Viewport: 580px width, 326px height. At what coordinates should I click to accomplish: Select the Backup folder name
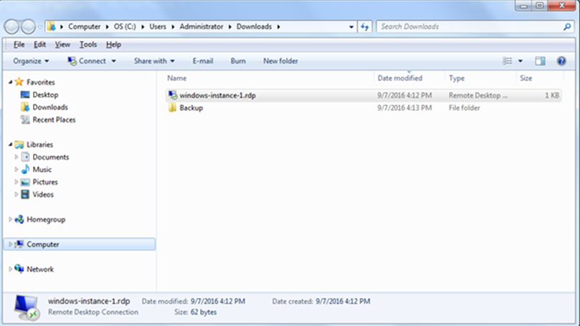click(191, 108)
